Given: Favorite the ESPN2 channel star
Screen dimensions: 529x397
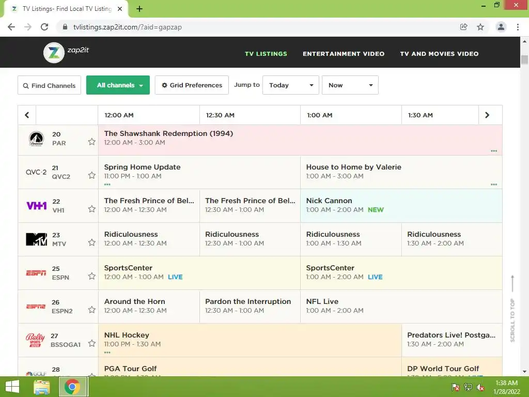Looking at the screenshot, I should click(92, 310).
